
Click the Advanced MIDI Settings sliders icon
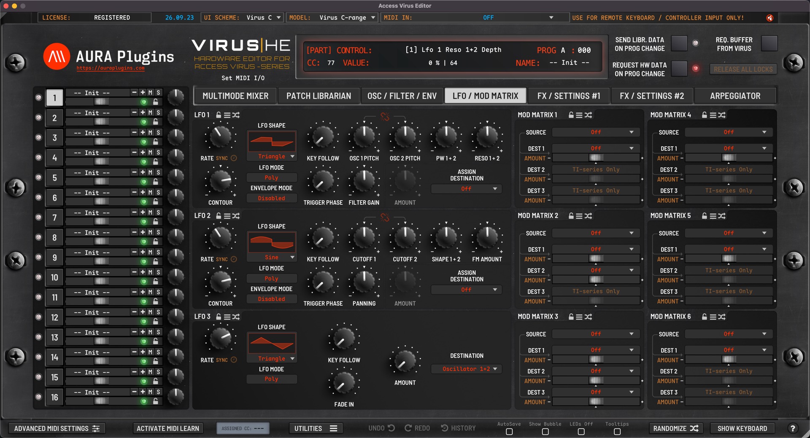point(96,428)
